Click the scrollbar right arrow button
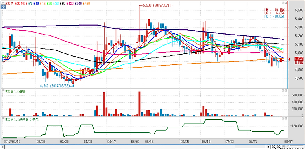 [269, 147]
